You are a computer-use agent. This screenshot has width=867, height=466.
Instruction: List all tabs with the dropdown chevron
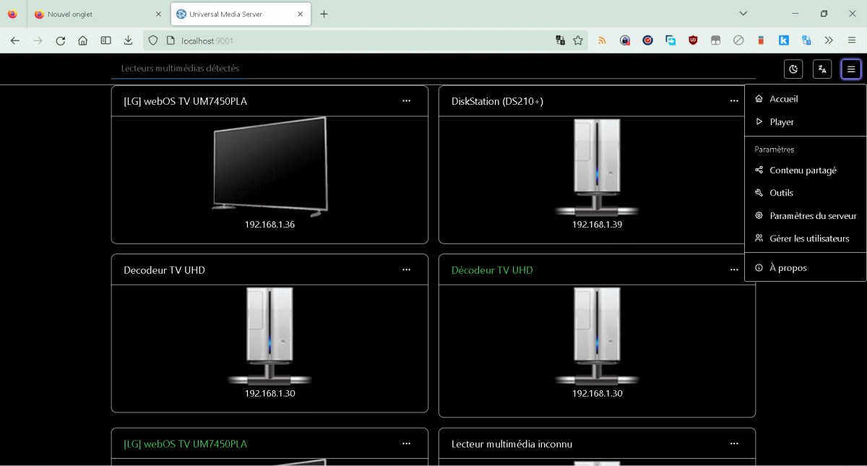tap(743, 14)
